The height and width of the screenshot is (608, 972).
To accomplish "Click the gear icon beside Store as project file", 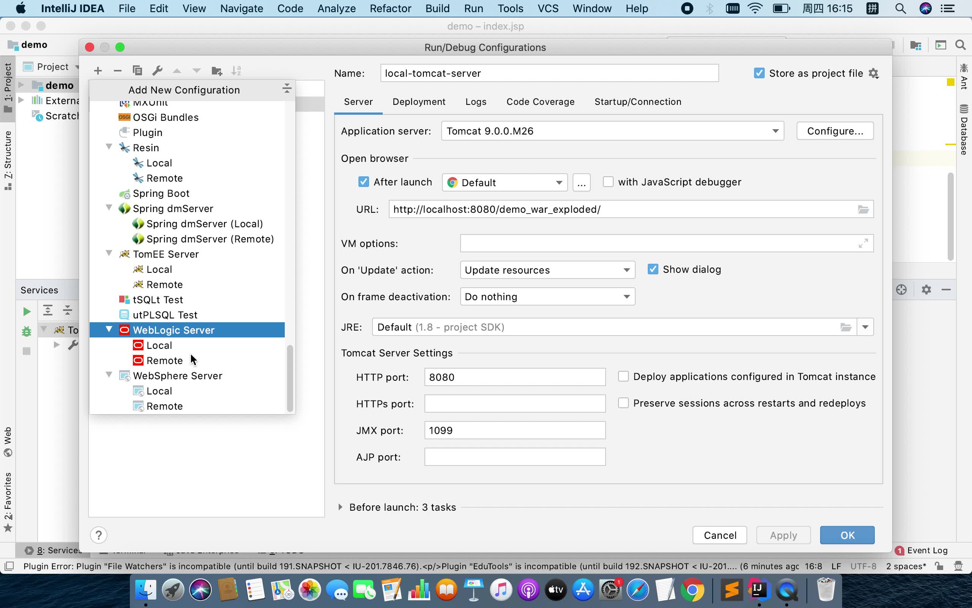I will (873, 73).
